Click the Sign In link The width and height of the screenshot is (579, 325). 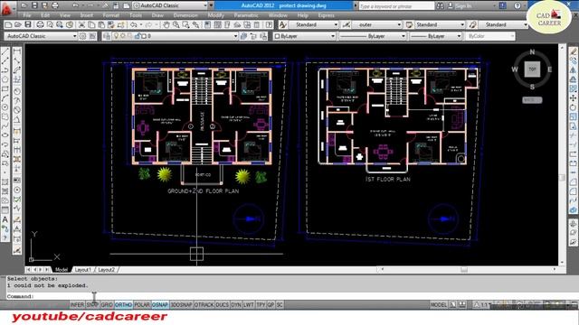click(464, 6)
